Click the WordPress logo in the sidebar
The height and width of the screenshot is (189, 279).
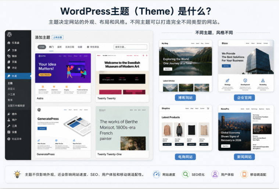tap(10, 34)
